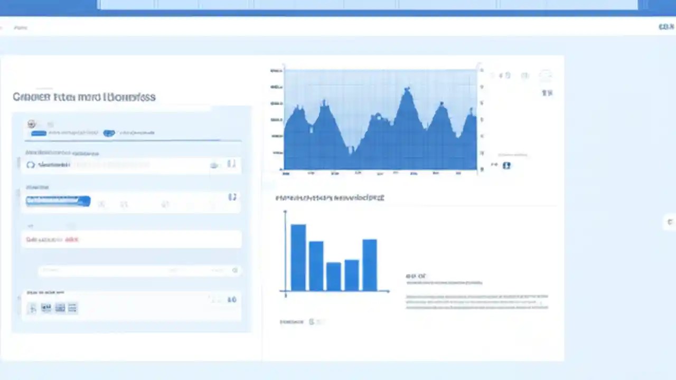
Task: Click inside the search input field
Action: coord(132,270)
